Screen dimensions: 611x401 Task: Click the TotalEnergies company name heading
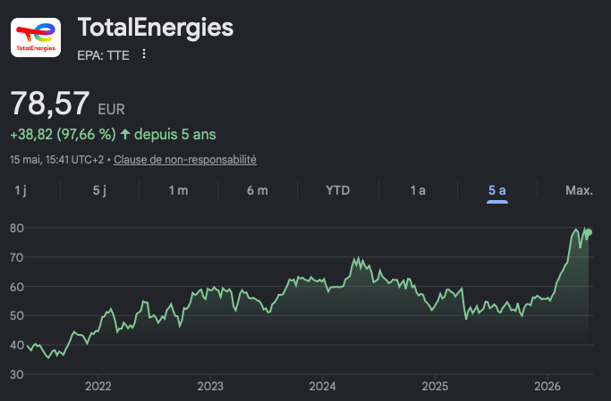tap(156, 28)
